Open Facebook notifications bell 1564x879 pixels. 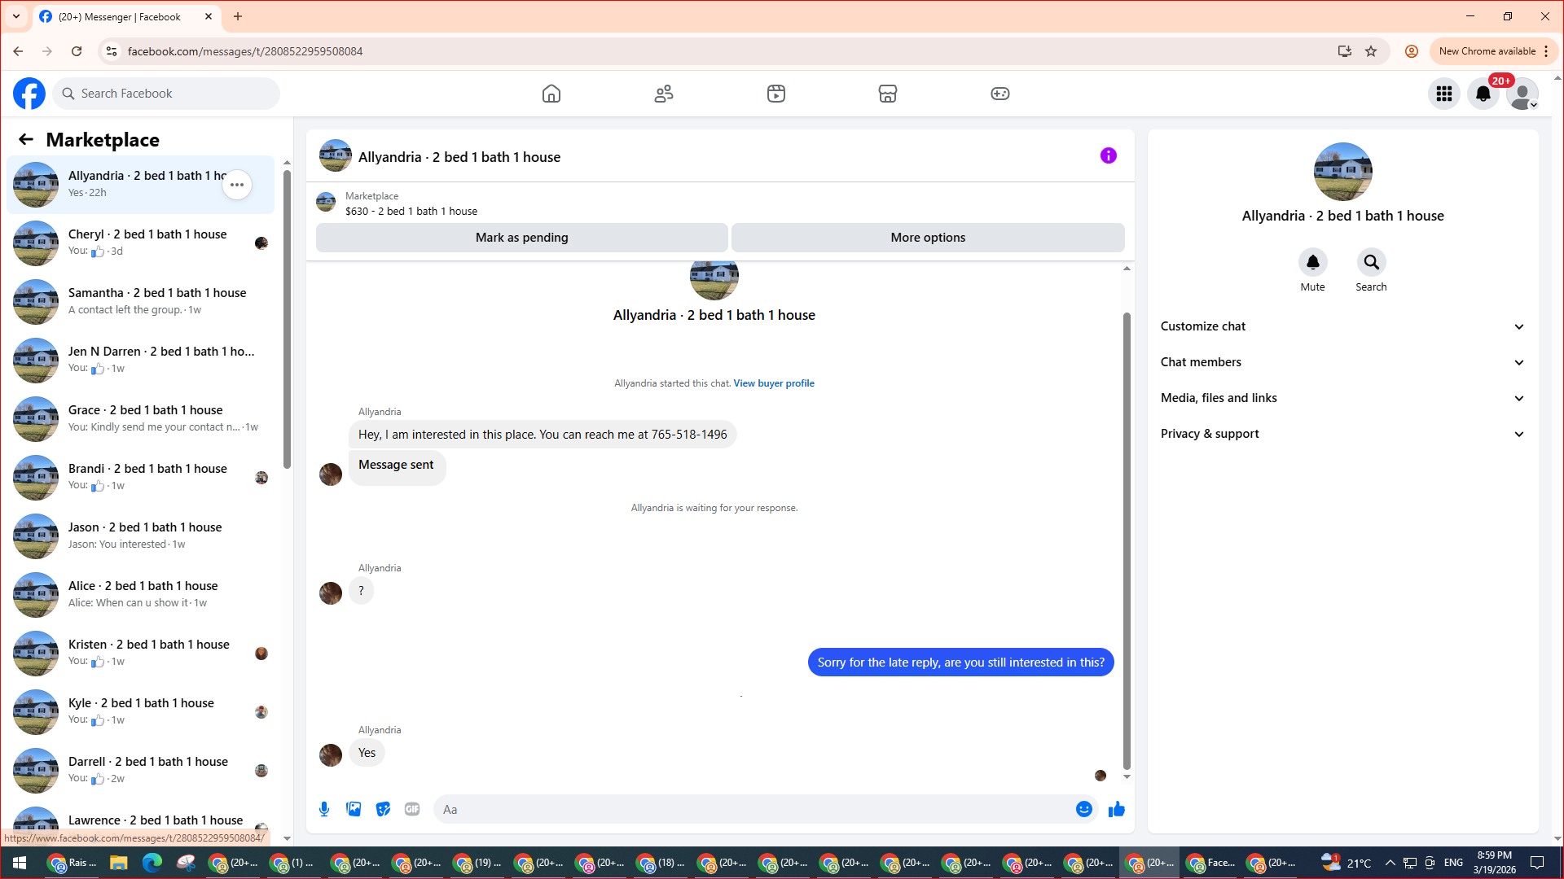1483,94
